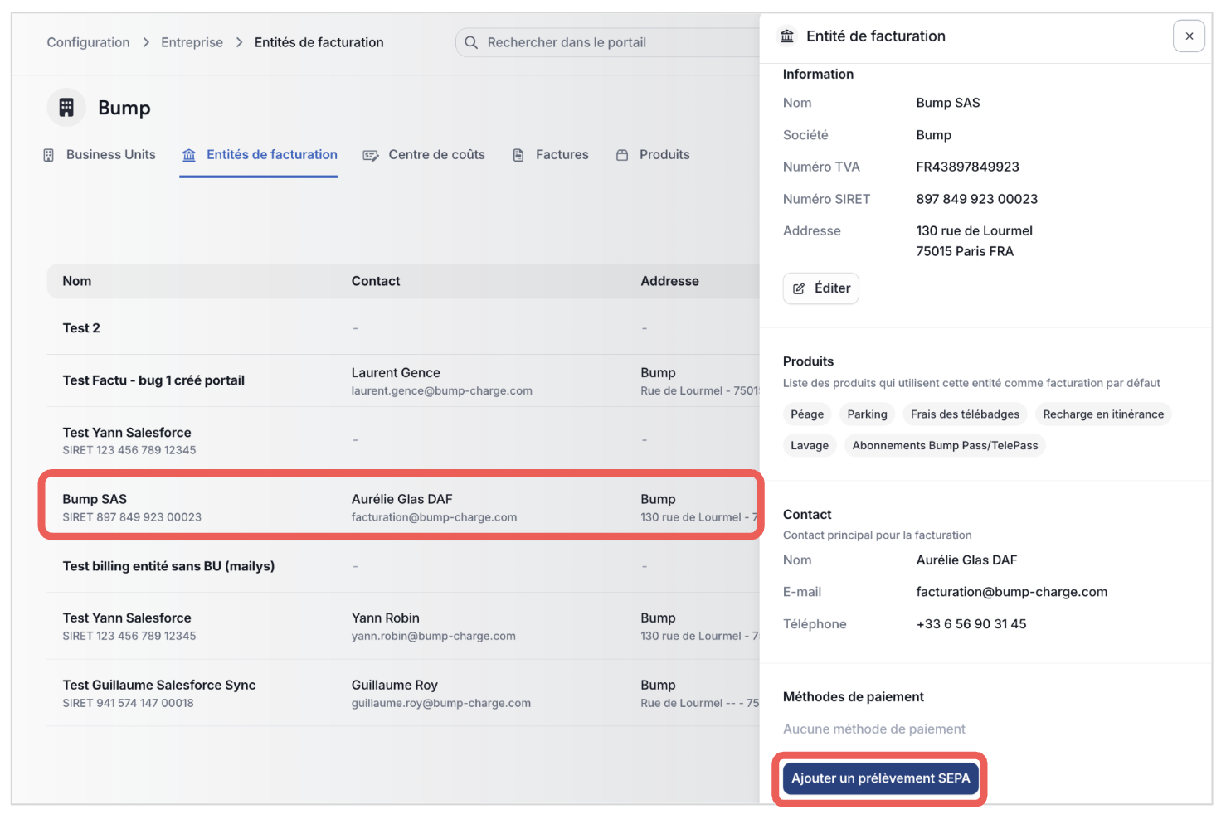Click the Péage product tag
This screenshot has width=1226, height=814.
coord(807,414)
